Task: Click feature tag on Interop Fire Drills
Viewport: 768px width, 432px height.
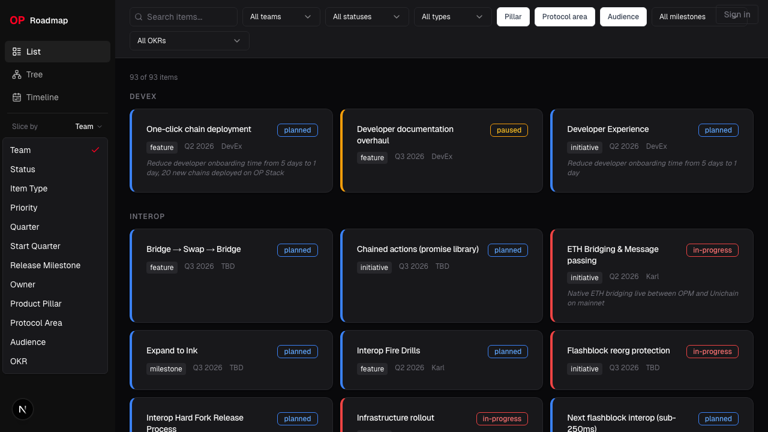Action: point(372,369)
